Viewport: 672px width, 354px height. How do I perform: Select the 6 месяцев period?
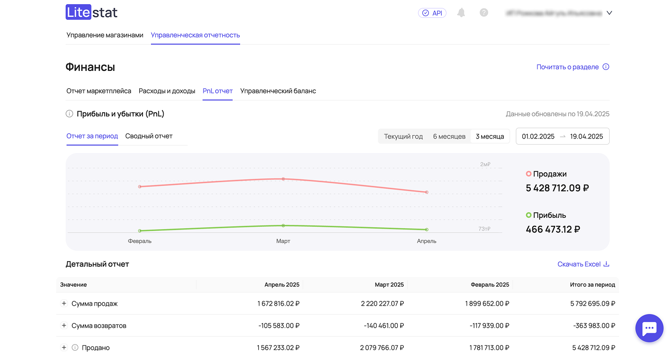pyautogui.click(x=449, y=137)
